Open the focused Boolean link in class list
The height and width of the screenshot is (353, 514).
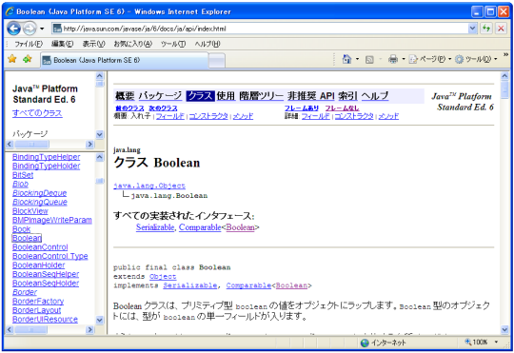tap(27, 238)
